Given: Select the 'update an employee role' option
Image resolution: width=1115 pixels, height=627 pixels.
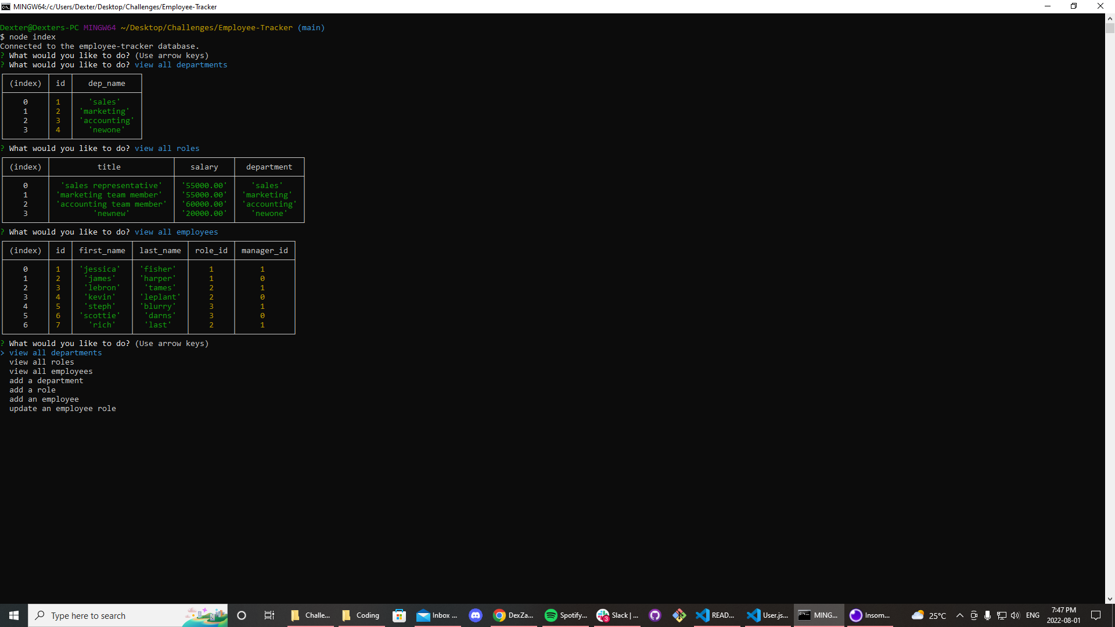Looking at the screenshot, I should 63,409.
